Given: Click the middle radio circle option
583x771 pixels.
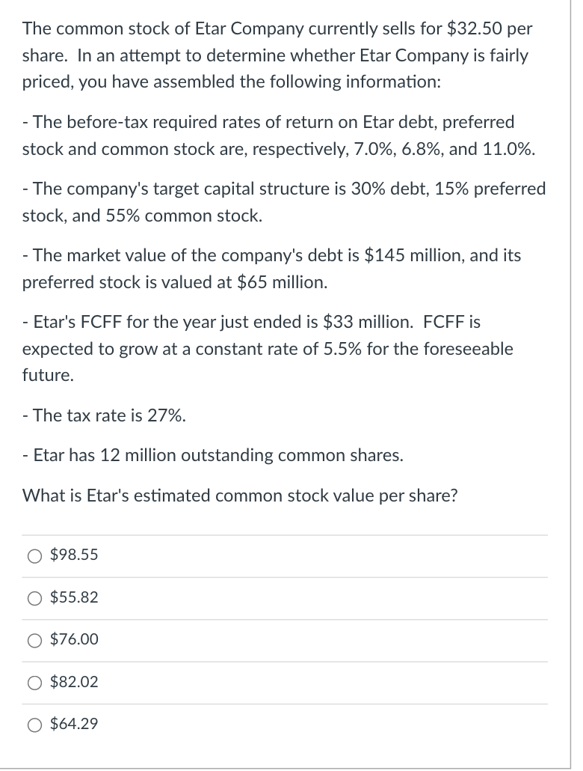Looking at the screenshot, I should [34, 640].
